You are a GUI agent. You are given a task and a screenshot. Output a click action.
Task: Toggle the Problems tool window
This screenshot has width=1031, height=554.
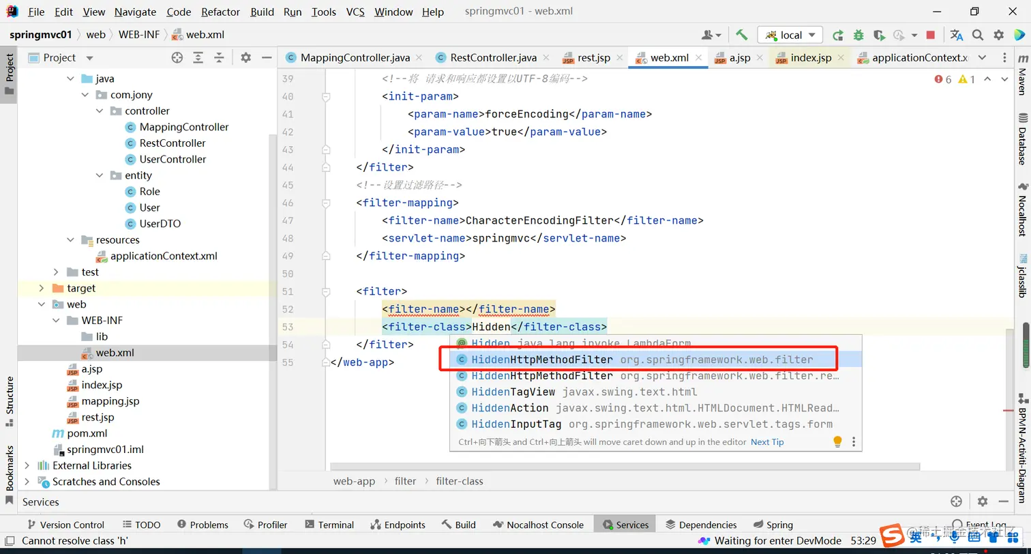(x=203, y=525)
